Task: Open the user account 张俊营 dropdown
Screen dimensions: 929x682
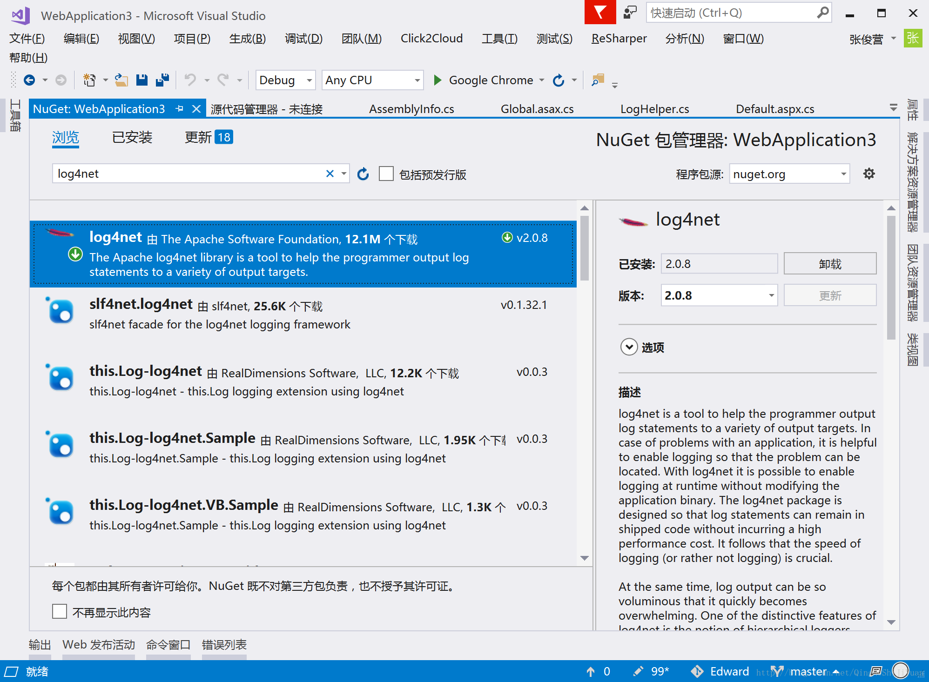Action: point(873,39)
